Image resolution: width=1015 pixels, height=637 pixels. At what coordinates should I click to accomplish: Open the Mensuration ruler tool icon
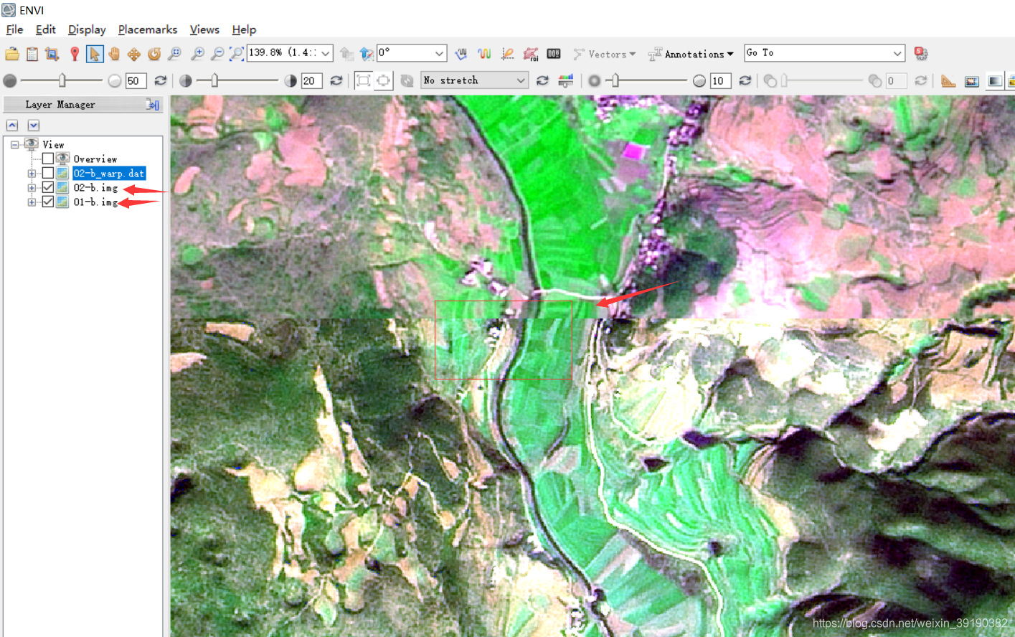tap(948, 81)
